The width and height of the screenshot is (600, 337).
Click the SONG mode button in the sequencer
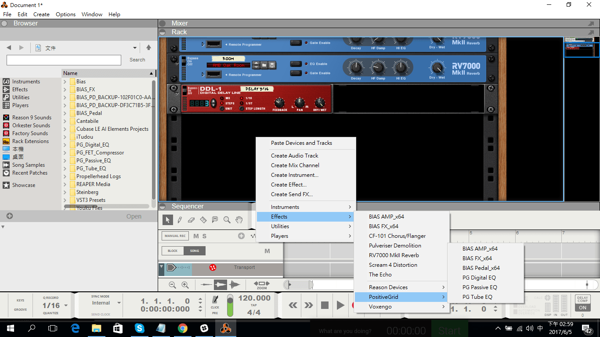(194, 251)
